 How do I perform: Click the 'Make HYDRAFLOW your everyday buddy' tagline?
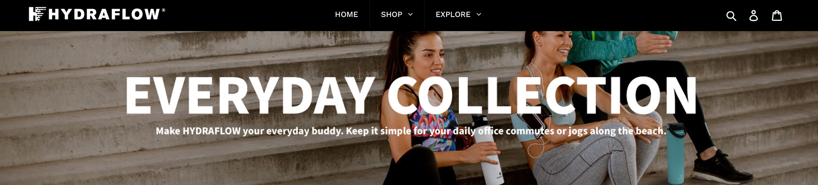point(411,131)
